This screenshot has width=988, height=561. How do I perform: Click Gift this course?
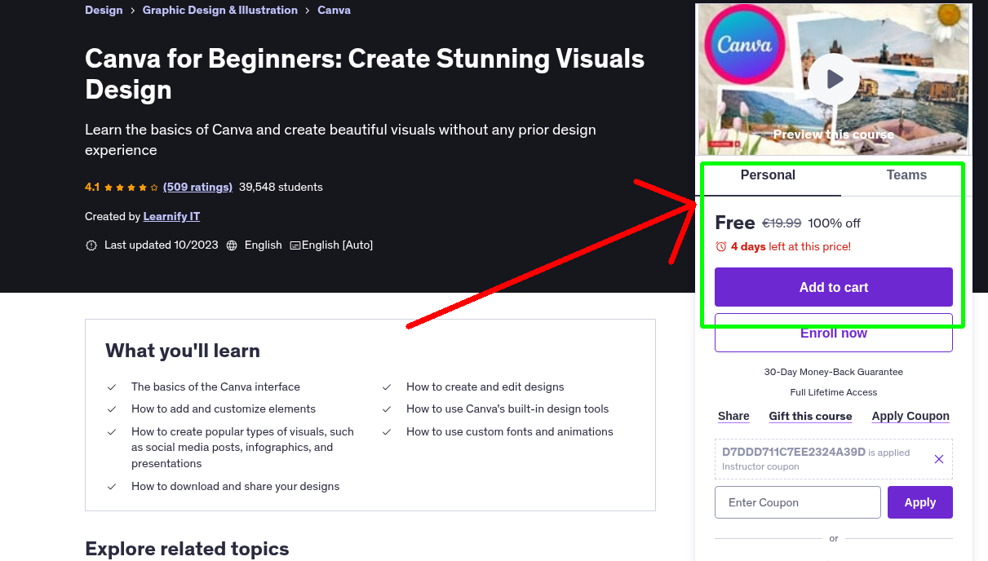[x=810, y=416]
